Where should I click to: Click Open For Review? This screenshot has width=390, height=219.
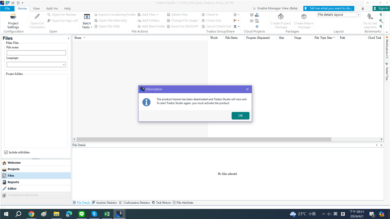coord(62,14)
